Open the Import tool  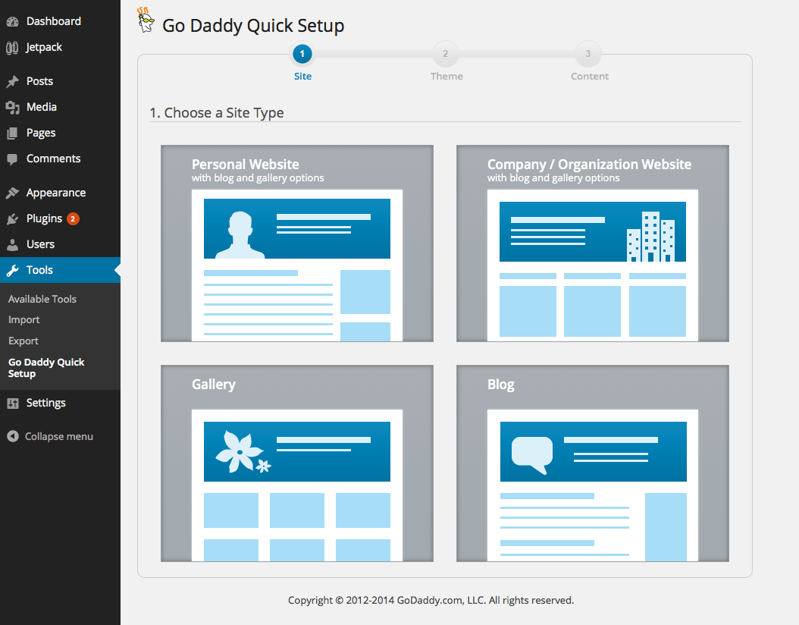(23, 319)
